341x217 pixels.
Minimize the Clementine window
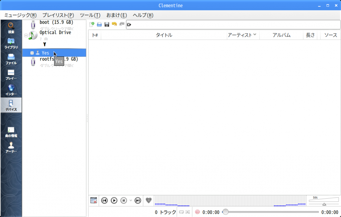pyautogui.click(x=319, y=5)
